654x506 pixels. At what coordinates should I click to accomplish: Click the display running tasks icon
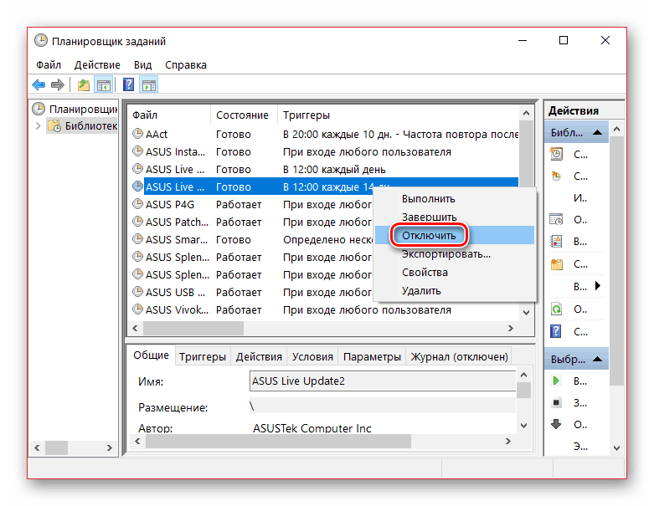pyautogui.click(x=556, y=219)
